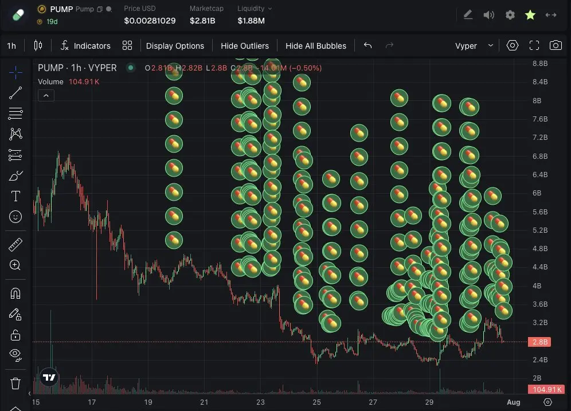The image size is (571, 411).
Task: Click the Liquidity value $1.88M
Action: coord(251,21)
